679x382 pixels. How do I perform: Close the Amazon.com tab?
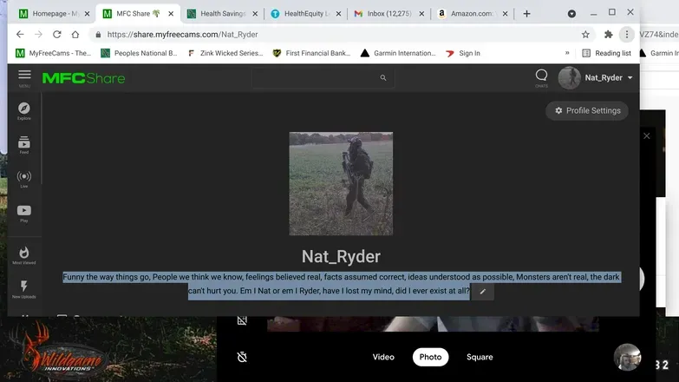505,14
